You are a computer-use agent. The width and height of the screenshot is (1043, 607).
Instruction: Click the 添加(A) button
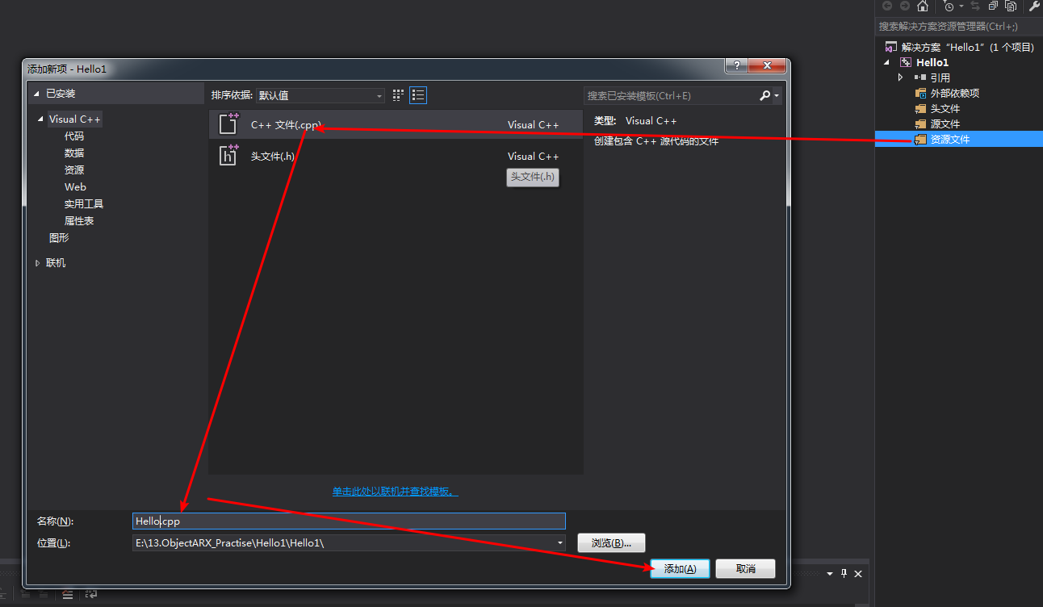680,569
